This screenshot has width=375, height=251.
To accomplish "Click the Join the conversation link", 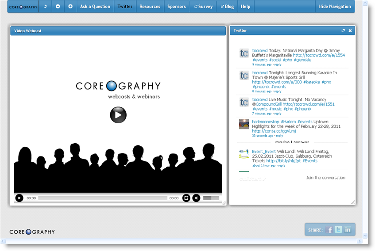I will [x=326, y=178].
